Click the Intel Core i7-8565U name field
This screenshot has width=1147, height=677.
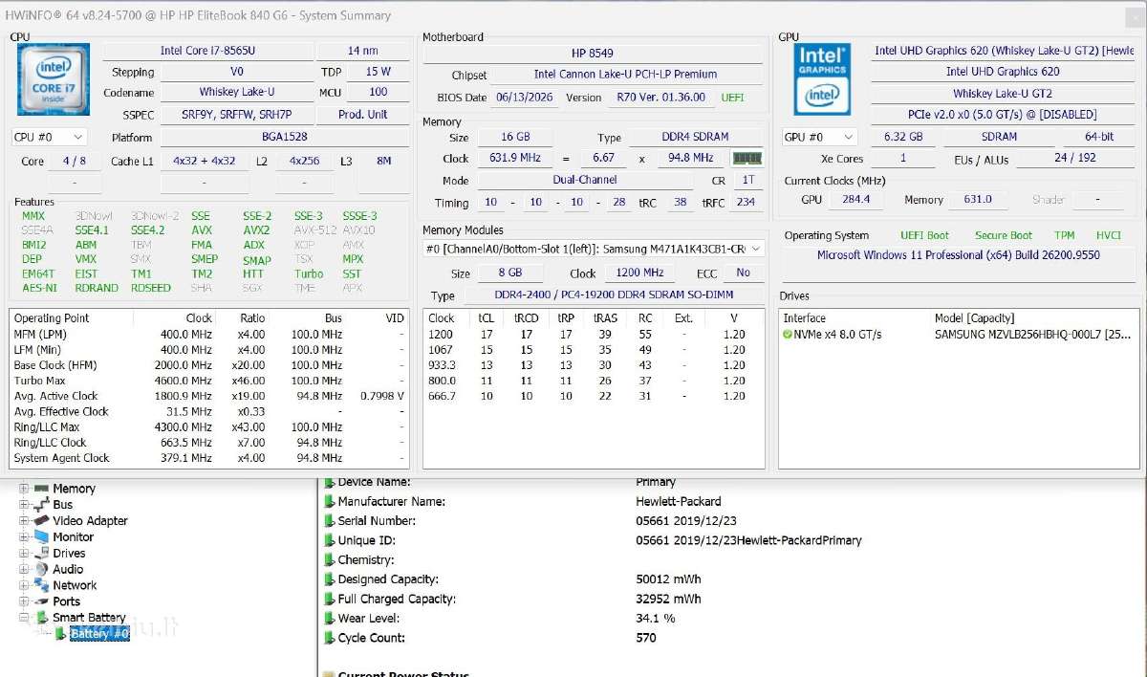coord(207,51)
